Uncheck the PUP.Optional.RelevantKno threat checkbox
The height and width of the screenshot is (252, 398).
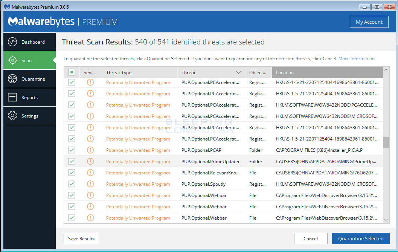point(72,173)
